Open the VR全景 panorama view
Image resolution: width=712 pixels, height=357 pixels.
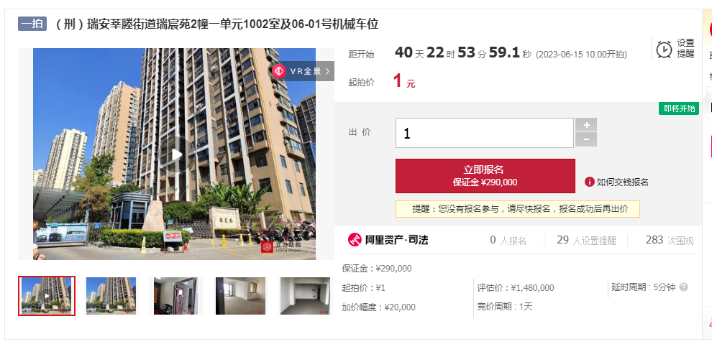[x=303, y=71]
